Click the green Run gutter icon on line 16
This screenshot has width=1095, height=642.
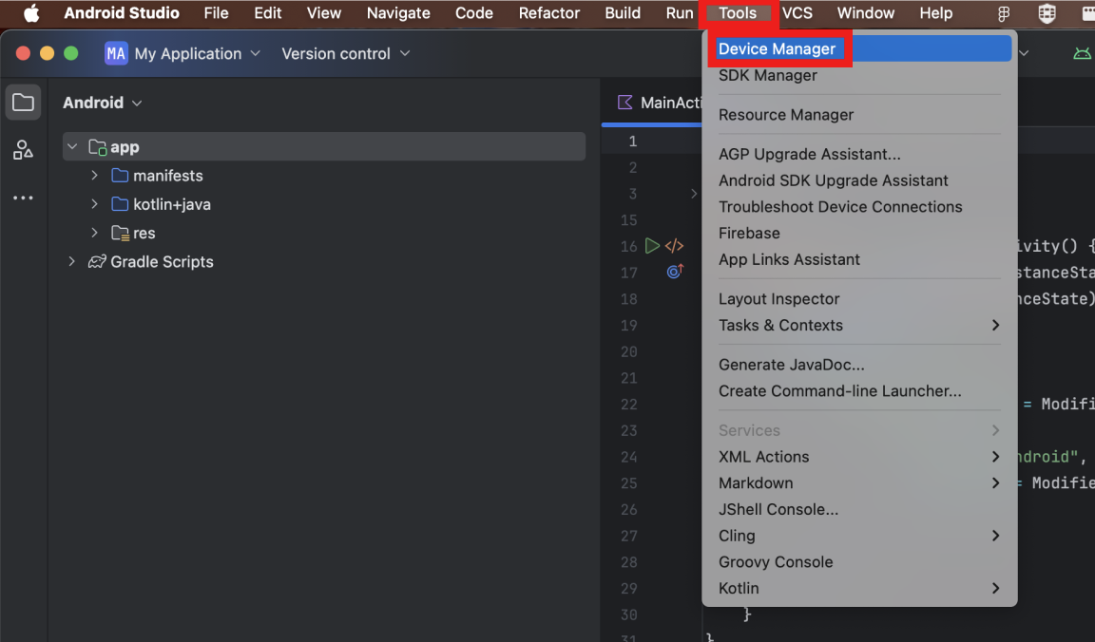[652, 246]
